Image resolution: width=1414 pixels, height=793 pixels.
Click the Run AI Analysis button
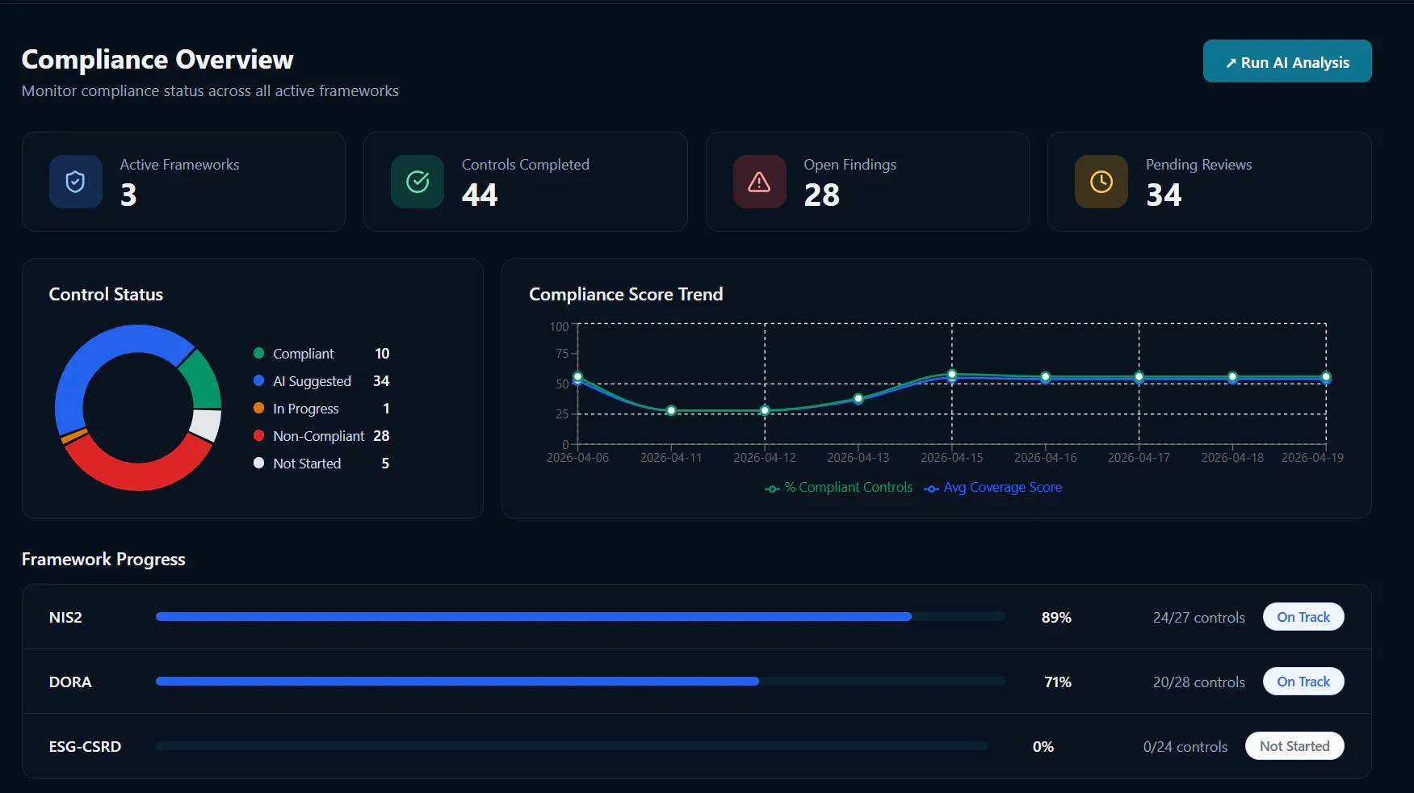[1287, 61]
